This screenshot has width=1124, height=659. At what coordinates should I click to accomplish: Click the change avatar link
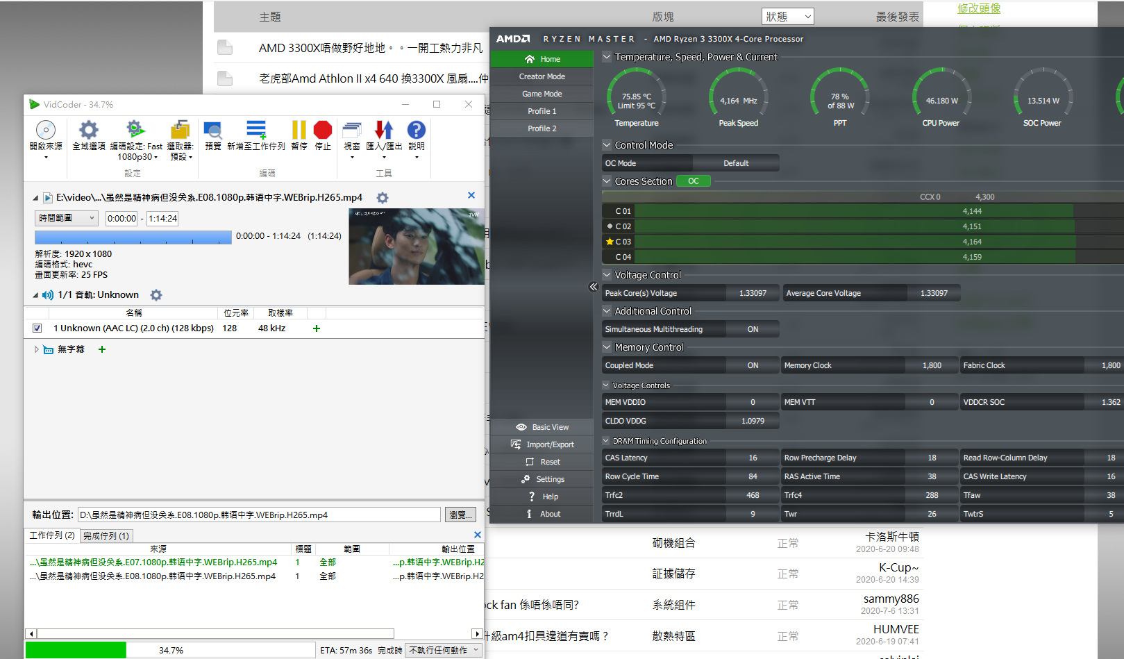click(979, 8)
